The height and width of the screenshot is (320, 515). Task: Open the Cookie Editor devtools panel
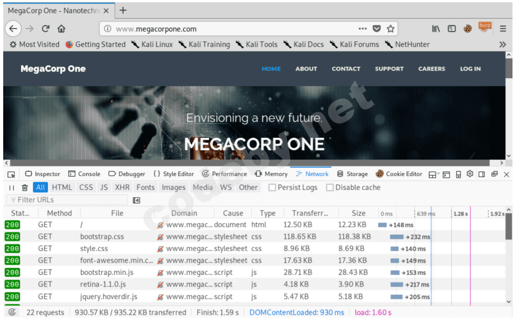tap(399, 174)
